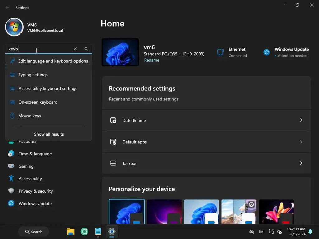
Task: Click the Windows Update sidebar icon
Action: [x=11, y=203]
